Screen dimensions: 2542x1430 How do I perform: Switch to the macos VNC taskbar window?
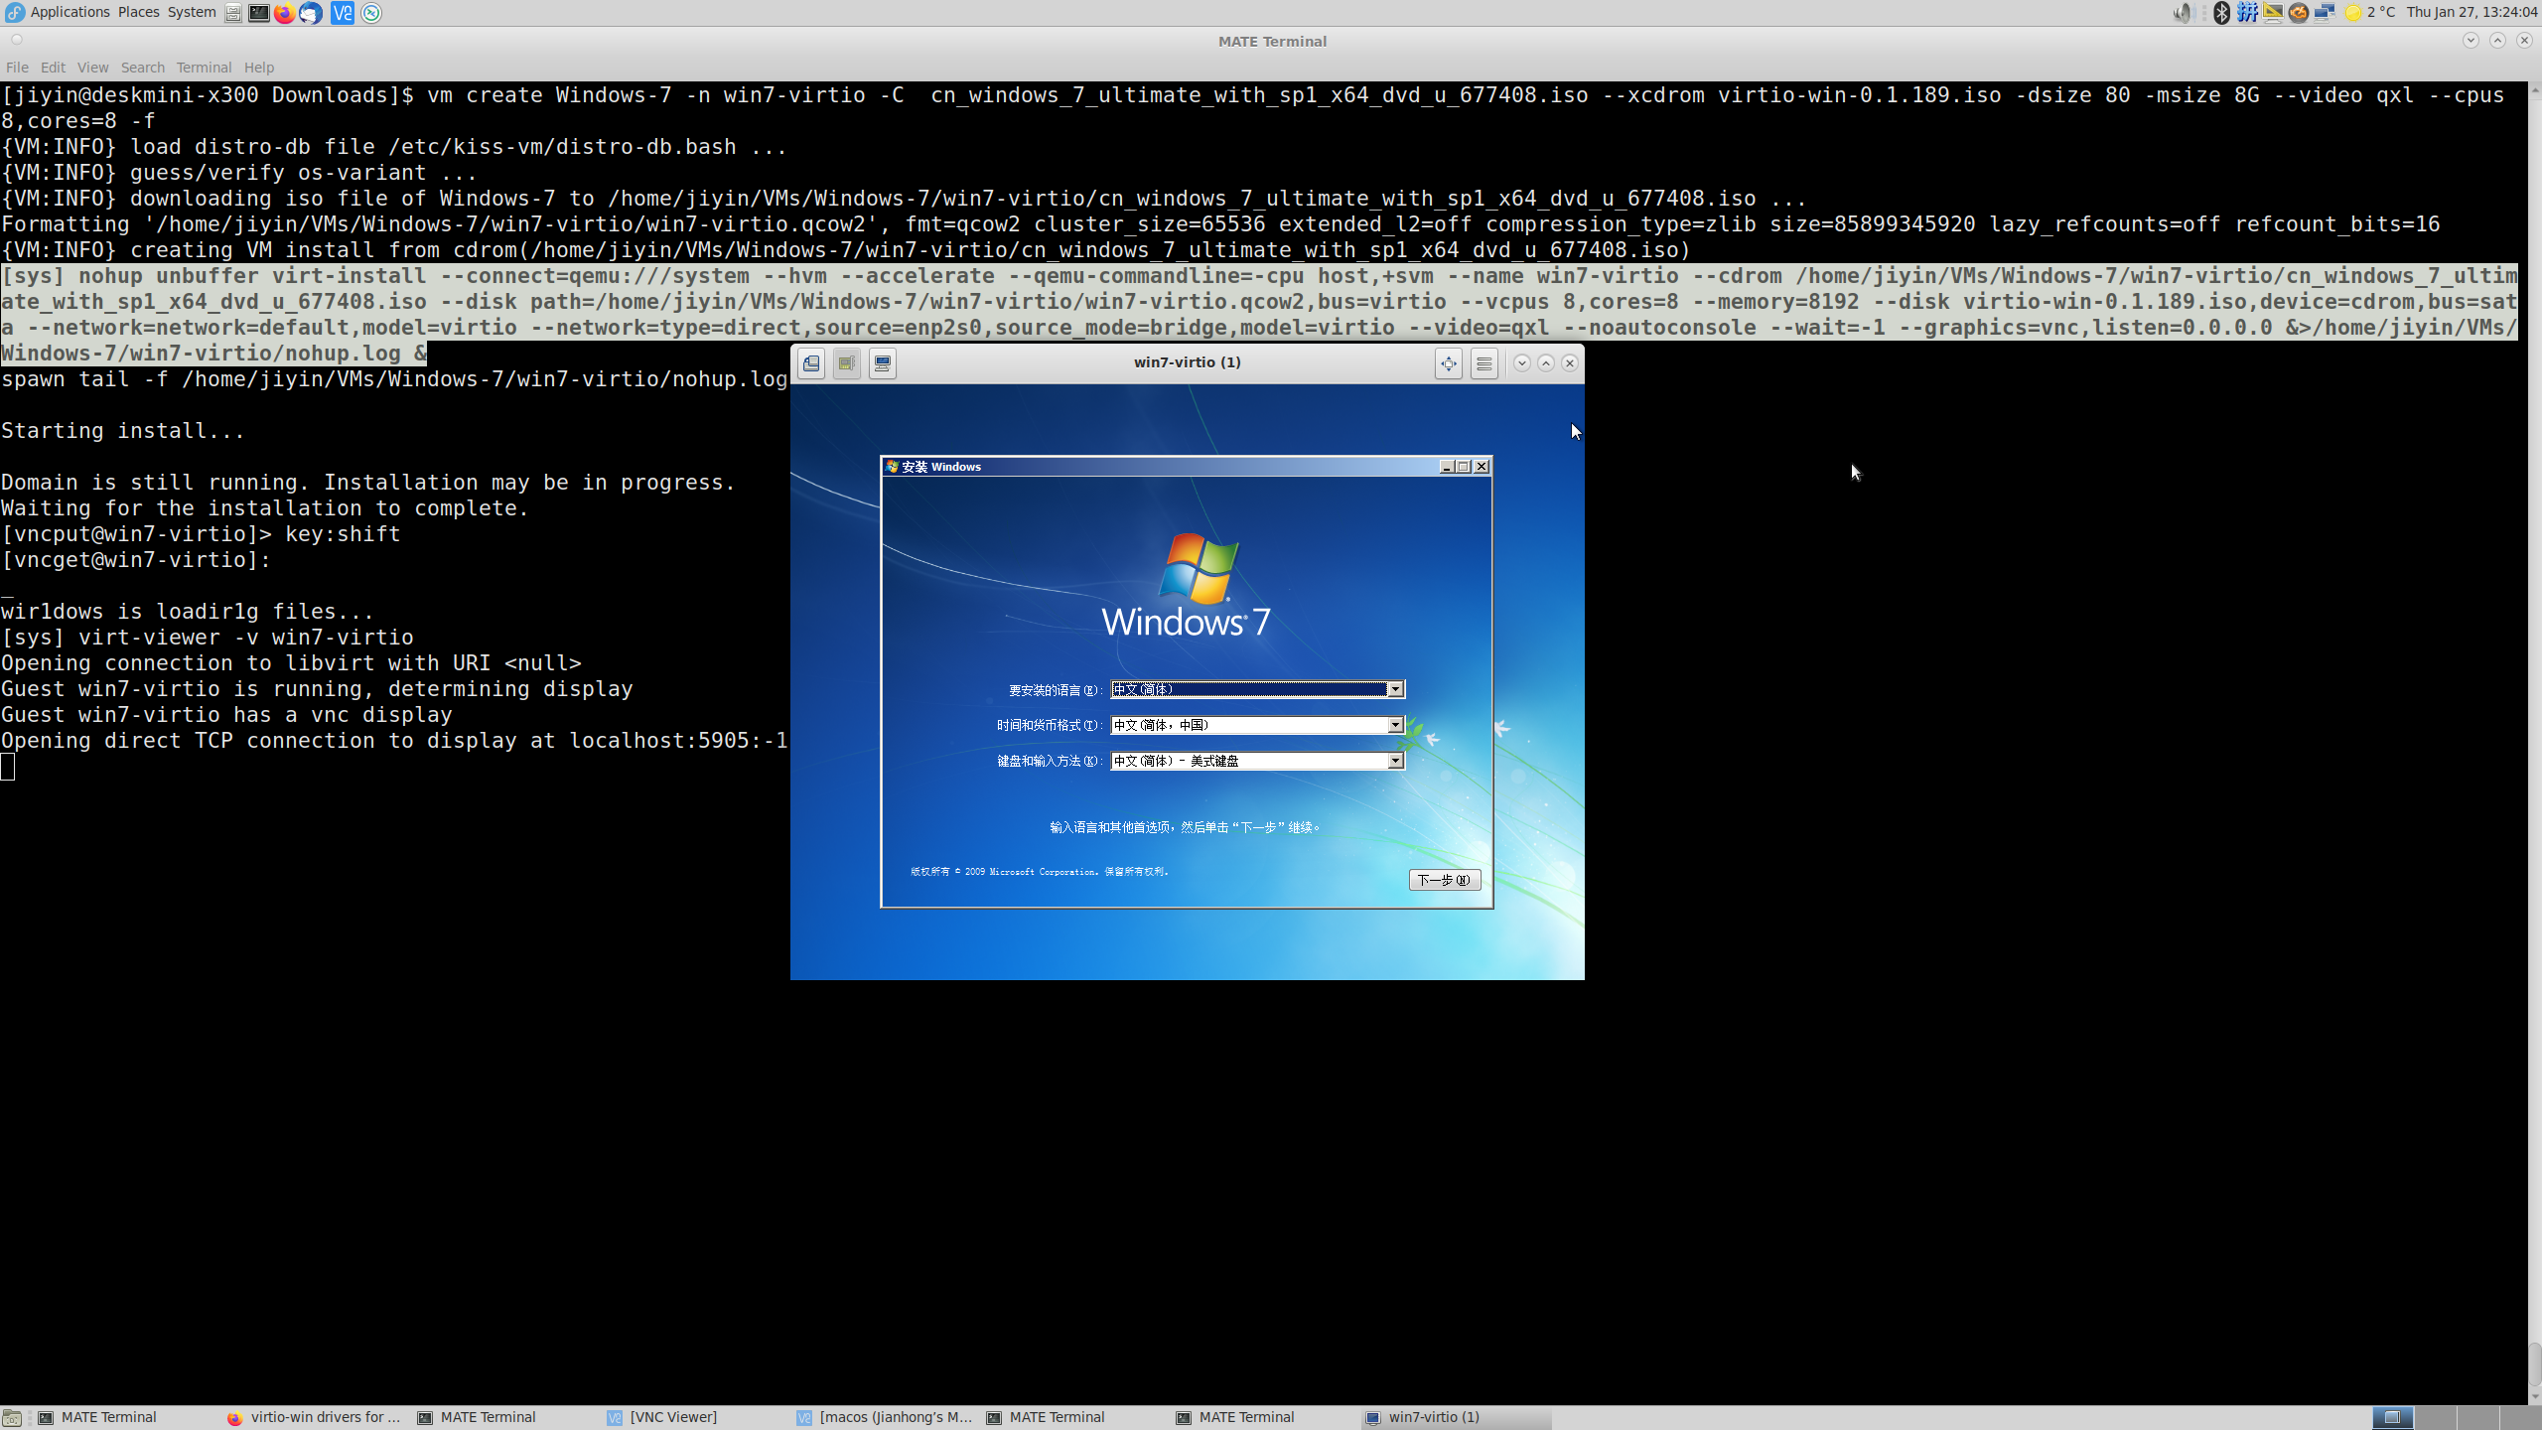(x=885, y=1417)
